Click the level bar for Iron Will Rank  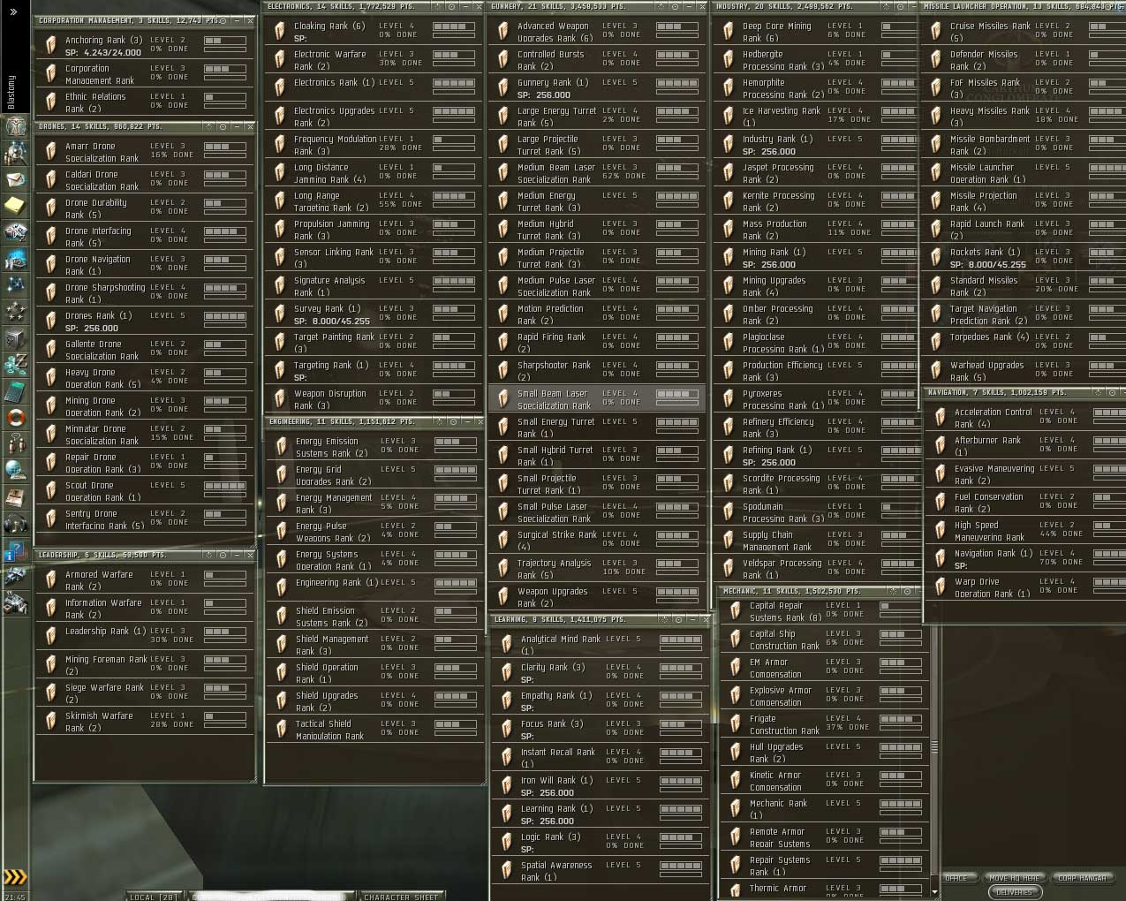click(680, 781)
